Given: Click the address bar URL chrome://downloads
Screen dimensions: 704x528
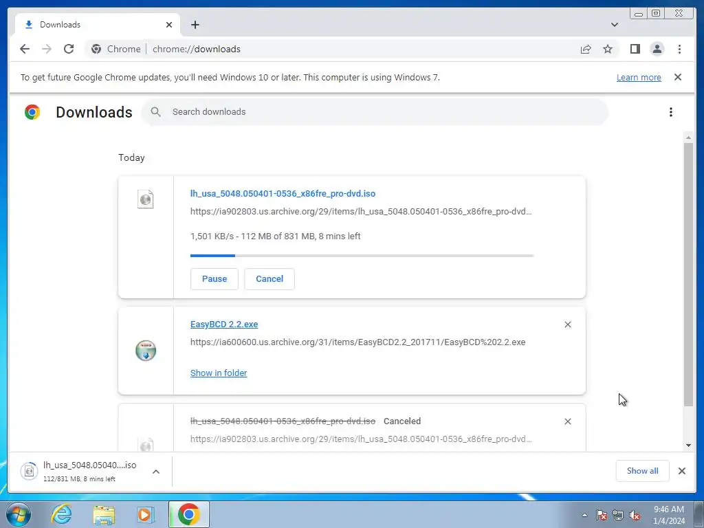Looking at the screenshot, I should click(196, 49).
